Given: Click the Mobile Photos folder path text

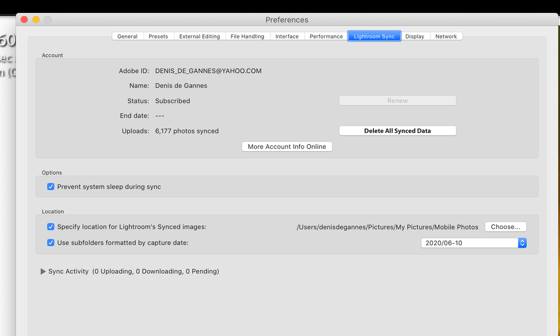Looking at the screenshot, I should (x=387, y=227).
